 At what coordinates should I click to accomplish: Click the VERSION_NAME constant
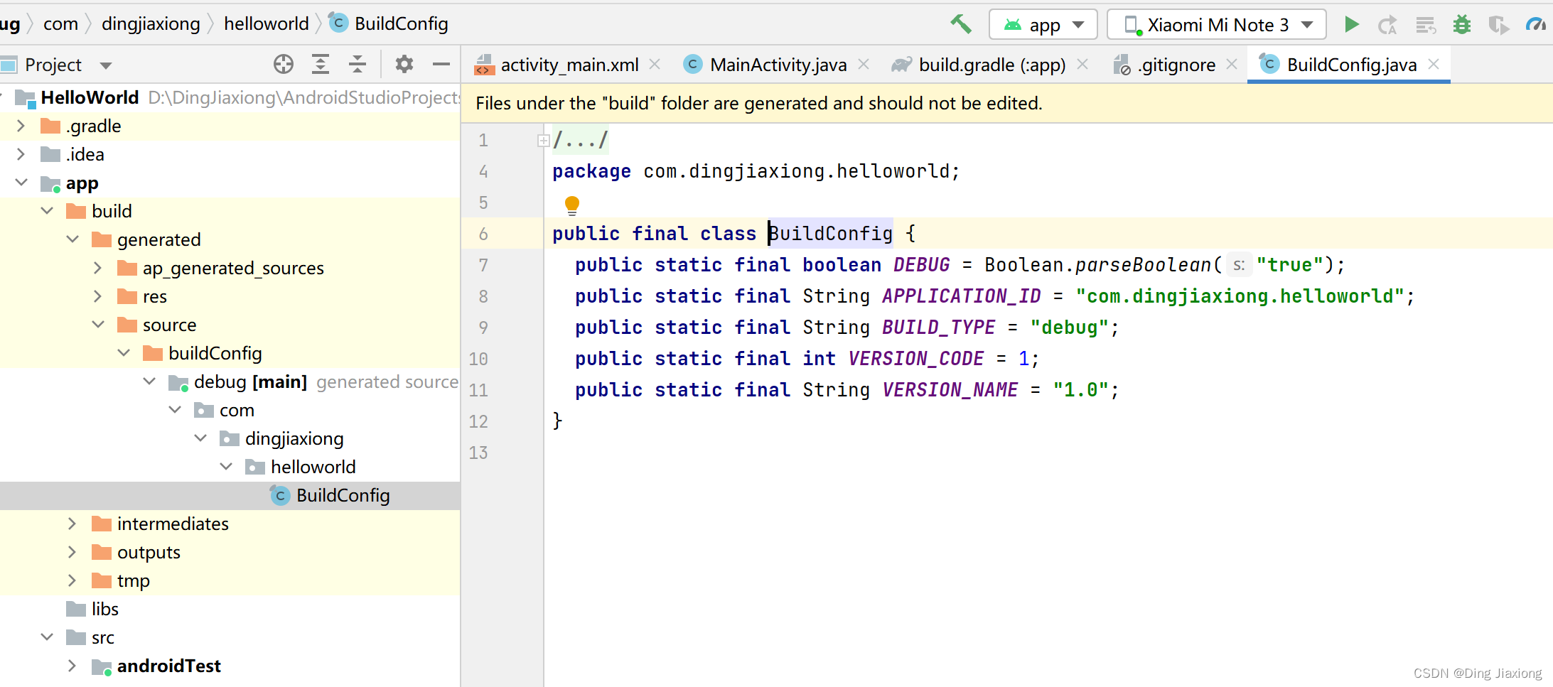pos(950,390)
